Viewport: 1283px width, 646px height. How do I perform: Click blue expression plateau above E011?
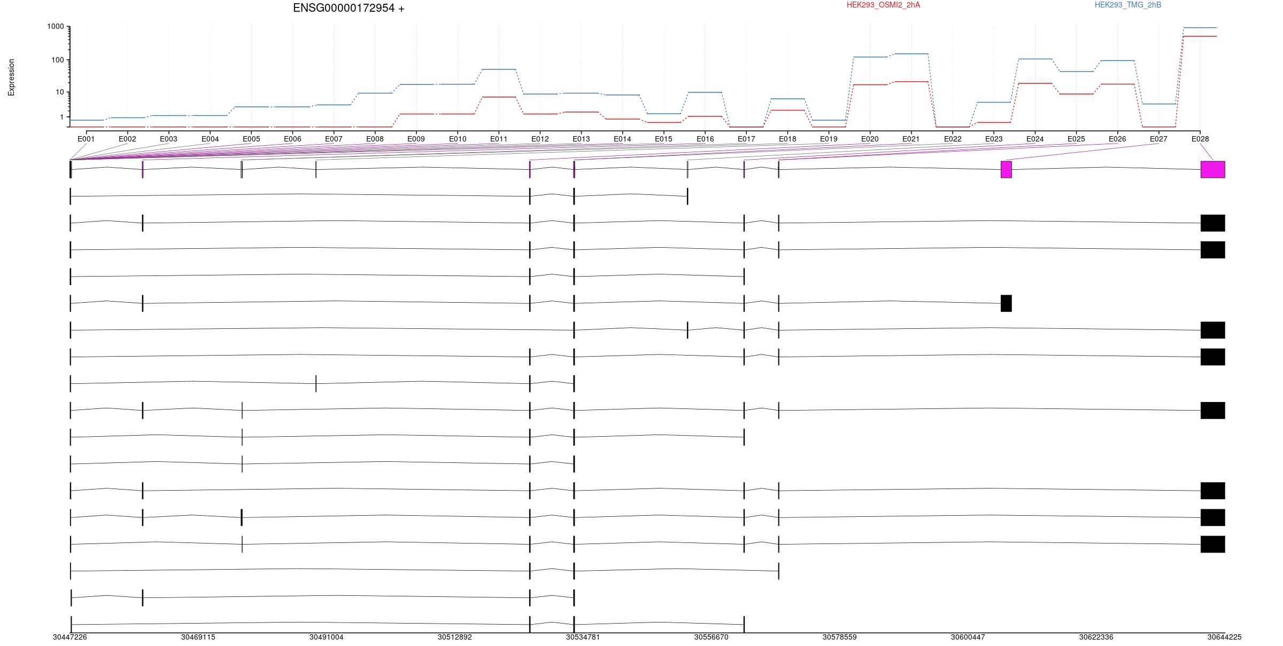click(x=499, y=69)
